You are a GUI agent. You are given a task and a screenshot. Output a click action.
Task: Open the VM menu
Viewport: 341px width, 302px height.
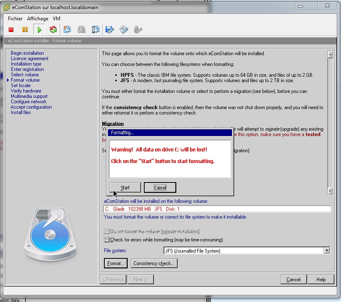(57, 19)
